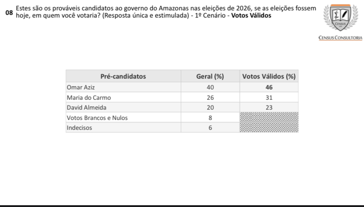Select Omar Aziz's valid votes value 46
Screen dimensions: 364x207
pyautogui.click(x=269, y=88)
